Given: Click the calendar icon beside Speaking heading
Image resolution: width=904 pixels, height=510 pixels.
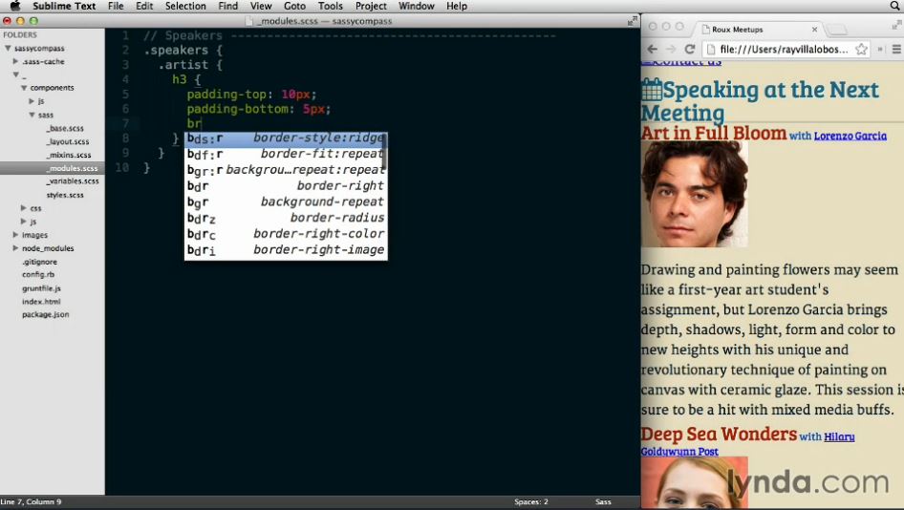Looking at the screenshot, I should coord(652,90).
